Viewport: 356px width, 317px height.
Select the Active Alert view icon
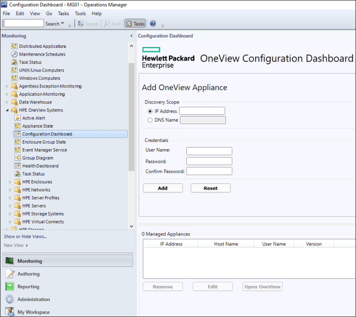[18, 118]
